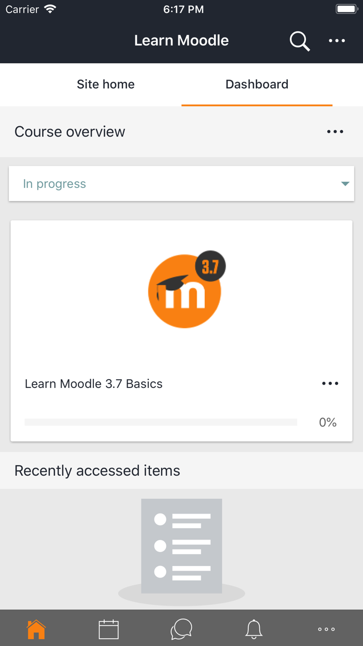Open the Messages chat icon

click(181, 628)
